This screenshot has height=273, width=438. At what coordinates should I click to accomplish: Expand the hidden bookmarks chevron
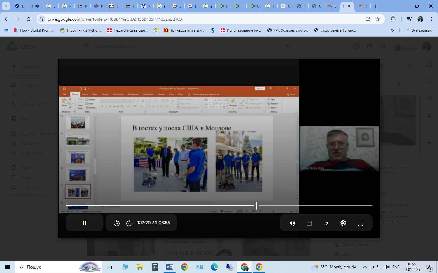(392, 30)
